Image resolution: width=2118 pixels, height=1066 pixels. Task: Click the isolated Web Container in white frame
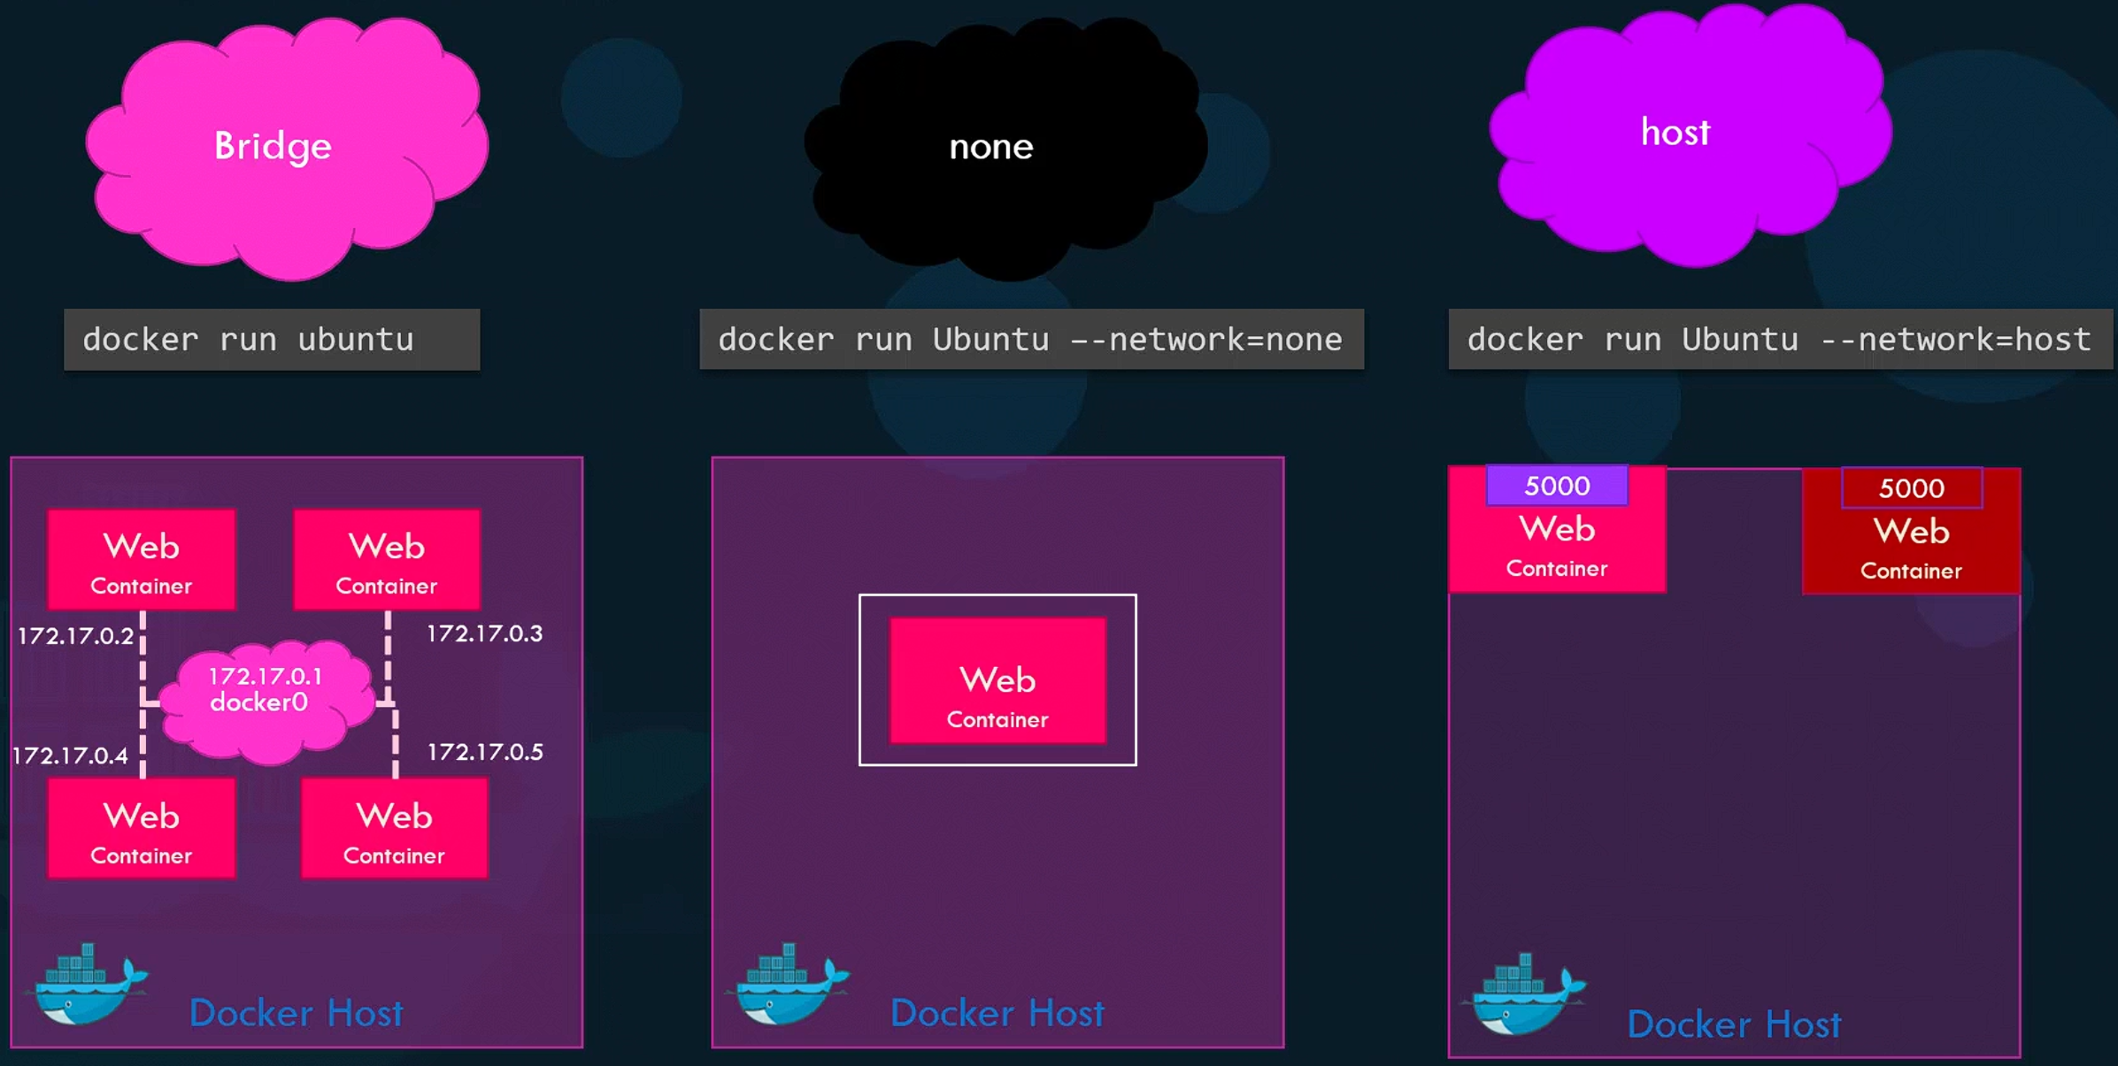997,681
